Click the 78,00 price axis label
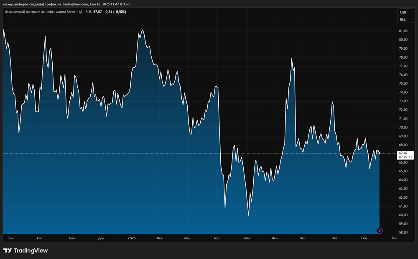 pos(403,57)
